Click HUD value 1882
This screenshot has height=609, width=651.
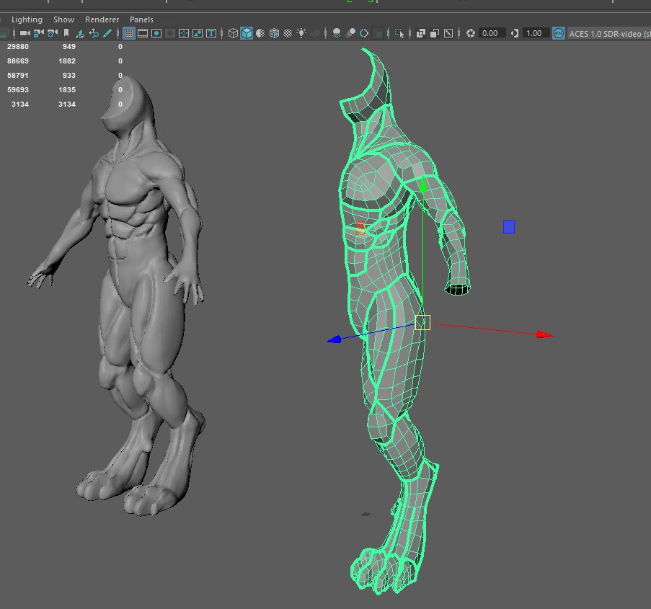coord(67,61)
